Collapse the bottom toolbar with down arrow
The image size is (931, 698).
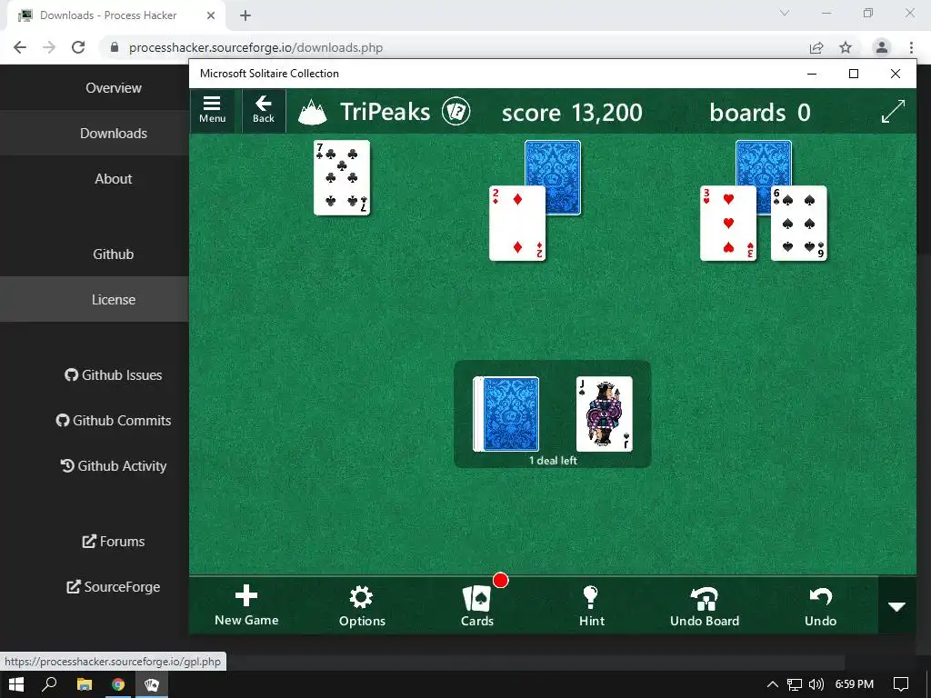point(896,606)
